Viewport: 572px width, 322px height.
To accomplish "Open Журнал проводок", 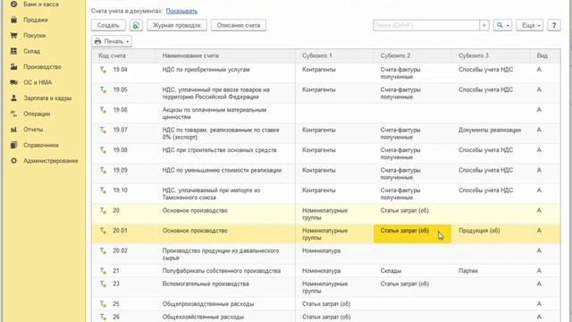I will [177, 25].
